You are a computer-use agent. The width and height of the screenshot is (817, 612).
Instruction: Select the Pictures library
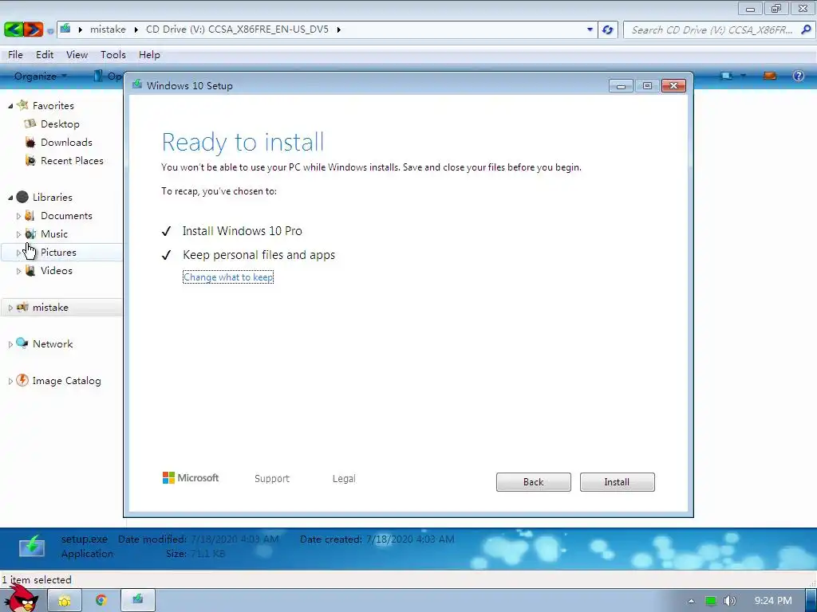[x=58, y=253]
